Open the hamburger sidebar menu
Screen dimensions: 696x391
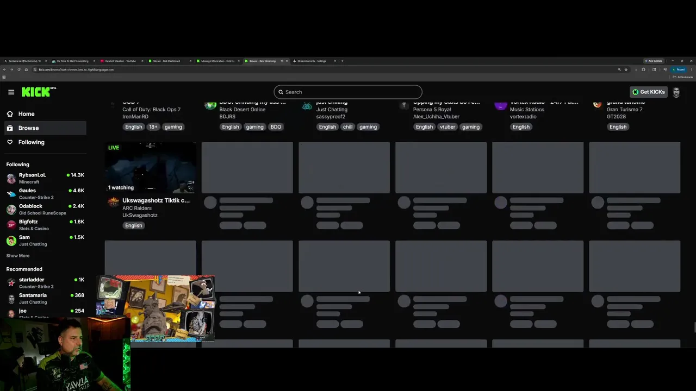11,92
